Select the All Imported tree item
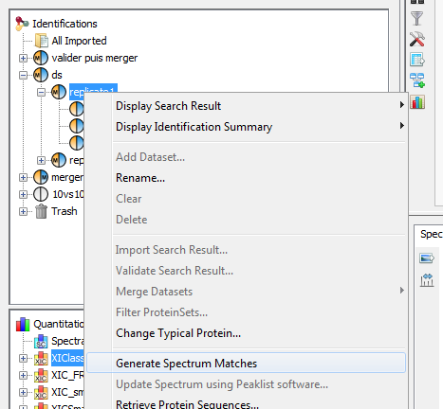443x409 pixels. [79, 41]
